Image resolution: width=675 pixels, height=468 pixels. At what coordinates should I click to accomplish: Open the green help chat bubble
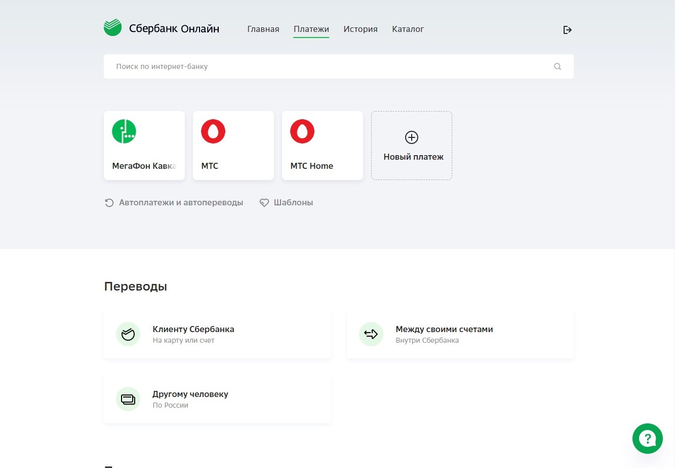pyautogui.click(x=648, y=439)
